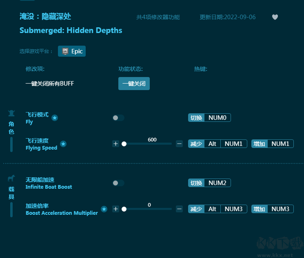304x258 pixels.
Task: Click the vehicle category horse icon
Action: [x=11, y=178]
